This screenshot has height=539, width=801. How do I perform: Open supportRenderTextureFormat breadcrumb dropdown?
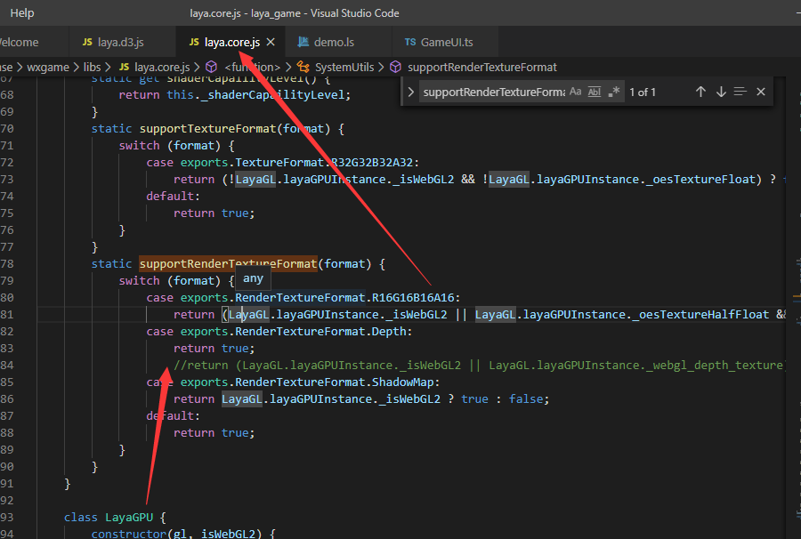pyautogui.click(x=481, y=67)
